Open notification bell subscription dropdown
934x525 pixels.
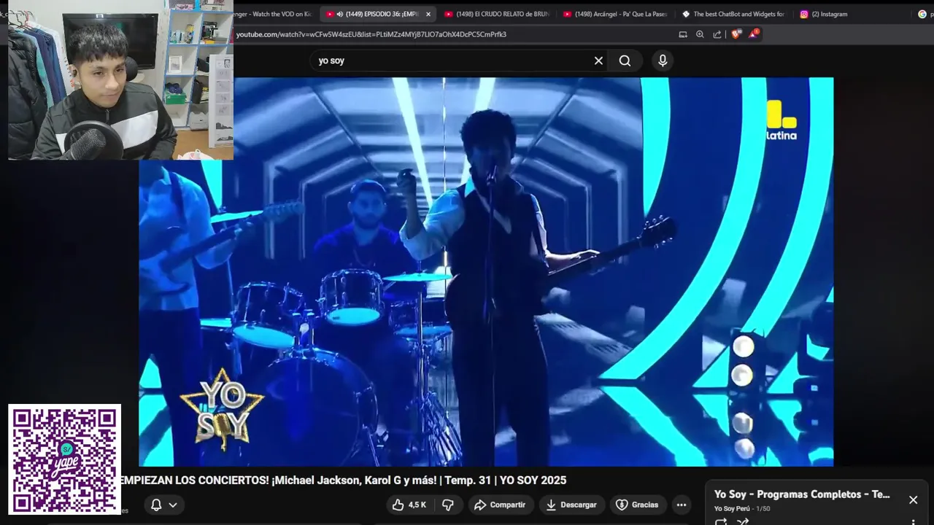pos(163,505)
